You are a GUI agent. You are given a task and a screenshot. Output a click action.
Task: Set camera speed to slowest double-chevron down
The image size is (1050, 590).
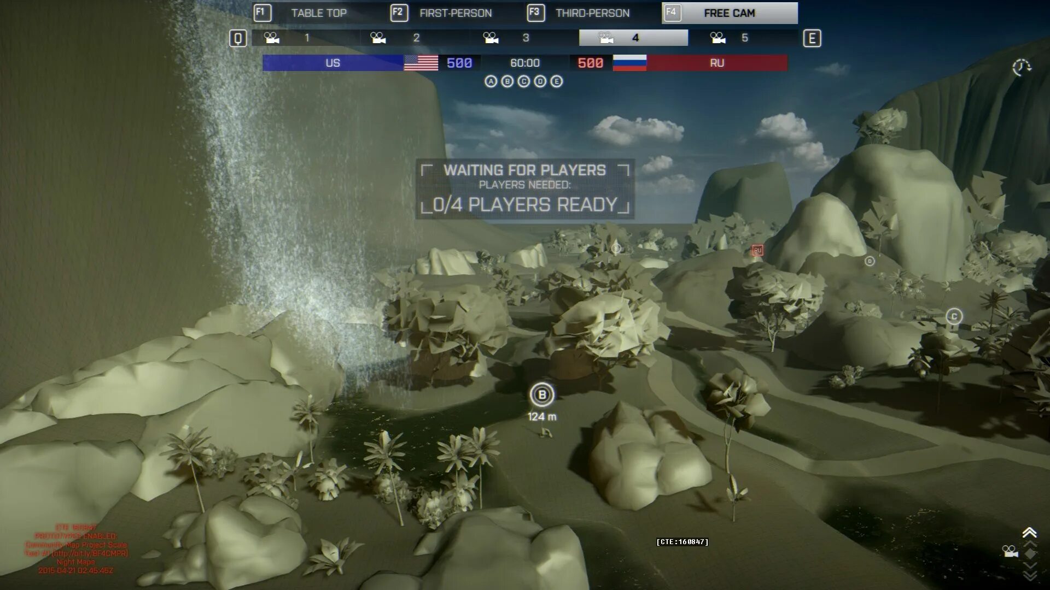(1029, 575)
